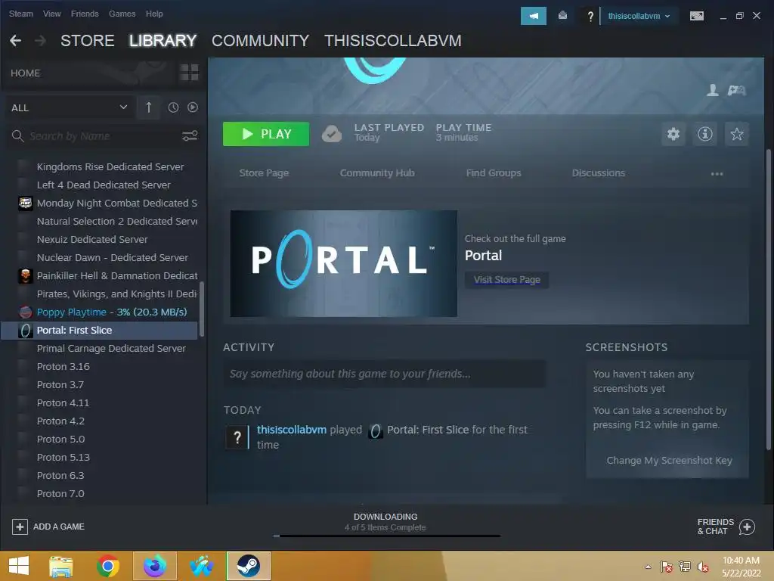
Task: Show hidden system tray icons
Action: 648,567
